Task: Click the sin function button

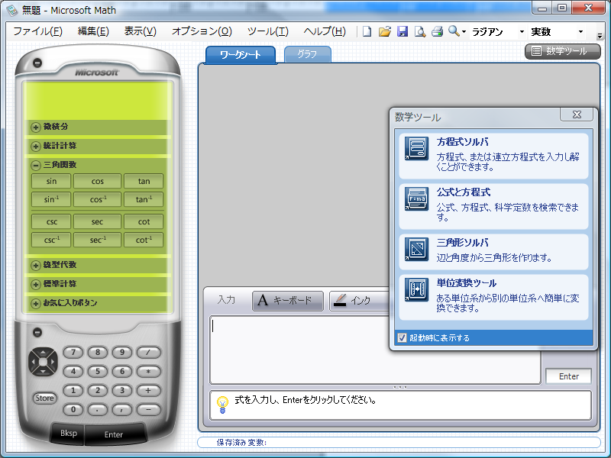Action: [x=51, y=181]
